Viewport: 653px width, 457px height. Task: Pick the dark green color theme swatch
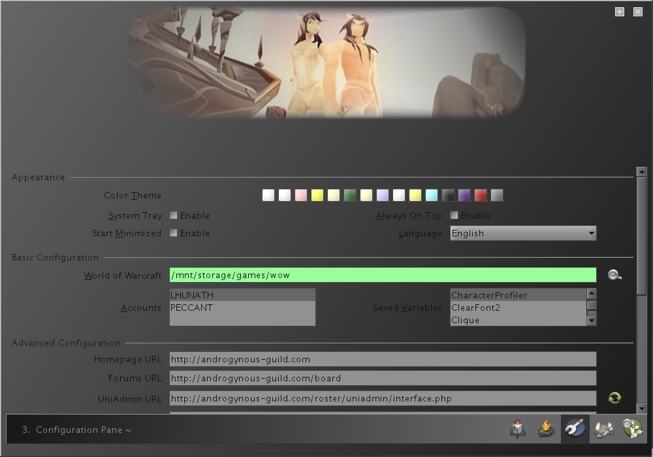pyautogui.click(x=350, y=195)
